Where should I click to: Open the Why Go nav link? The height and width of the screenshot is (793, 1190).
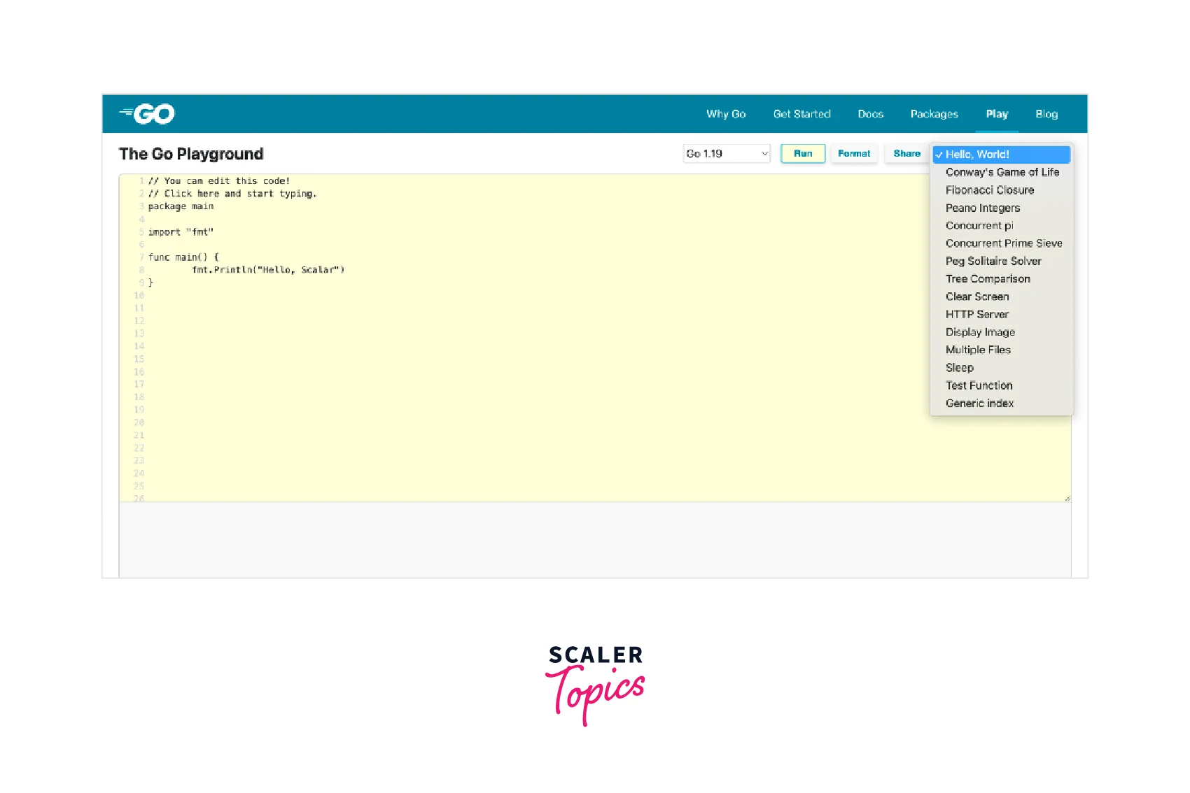coord(725,114)
